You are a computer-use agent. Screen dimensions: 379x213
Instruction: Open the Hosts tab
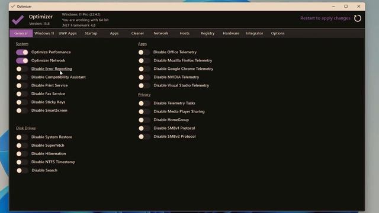click(184, 33)
